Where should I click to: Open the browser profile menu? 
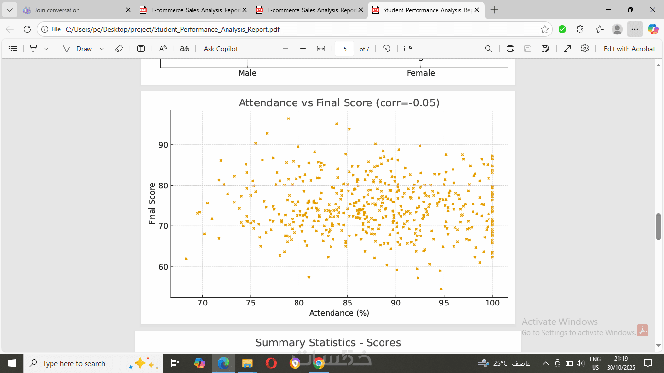(617, 29)
